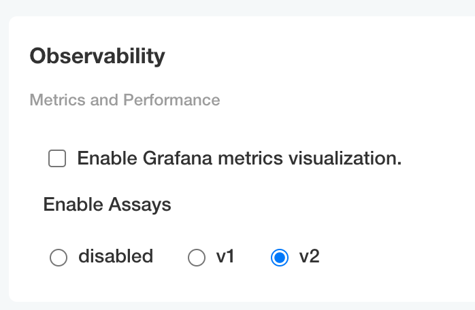This screenshot has height=310, width=475.
Task: Switch Enable Assays to version v1
Action: coord(196,258)
